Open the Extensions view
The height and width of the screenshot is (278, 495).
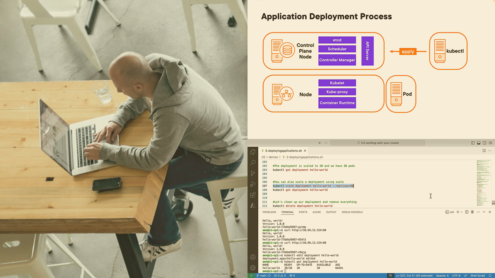point(253,195)
